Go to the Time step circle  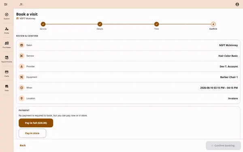pos(156,24)
